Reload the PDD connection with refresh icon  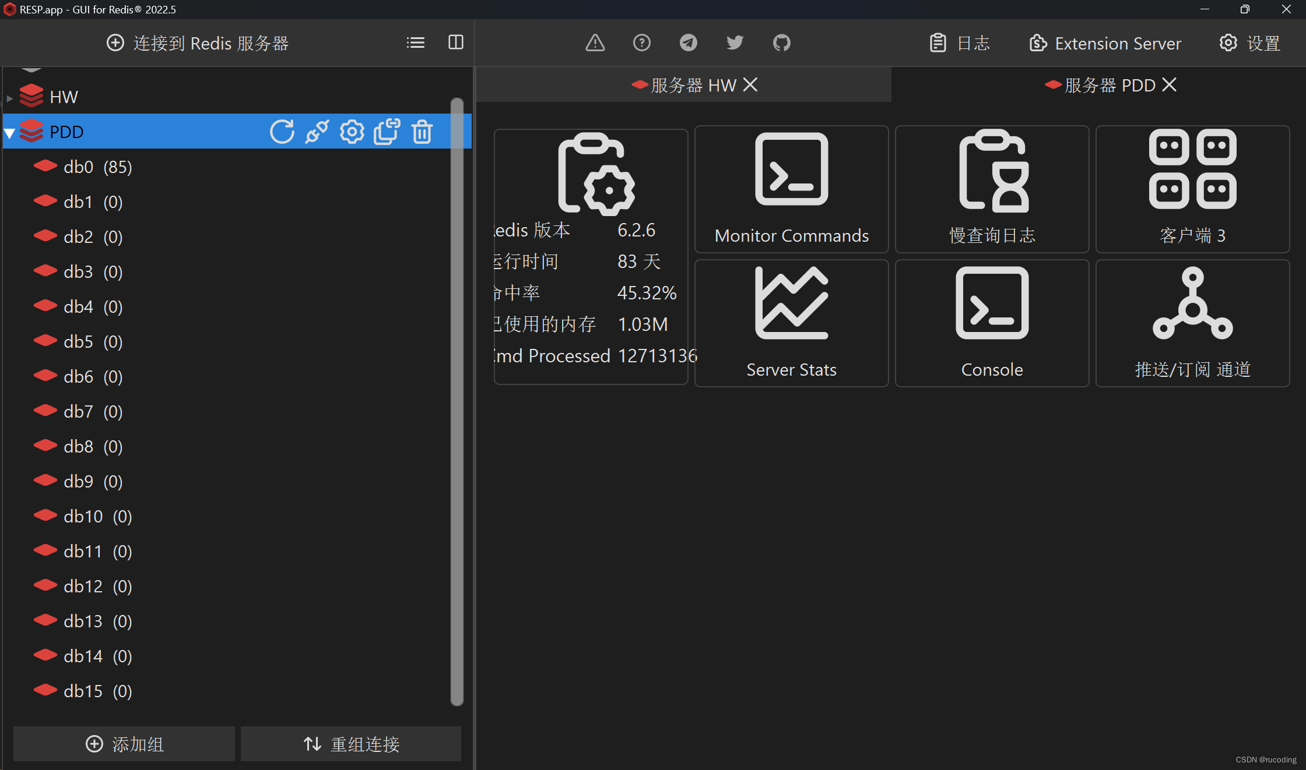(282, 132)
